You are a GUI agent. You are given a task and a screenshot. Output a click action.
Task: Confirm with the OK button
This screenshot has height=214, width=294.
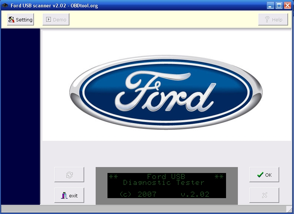point(264,174)
